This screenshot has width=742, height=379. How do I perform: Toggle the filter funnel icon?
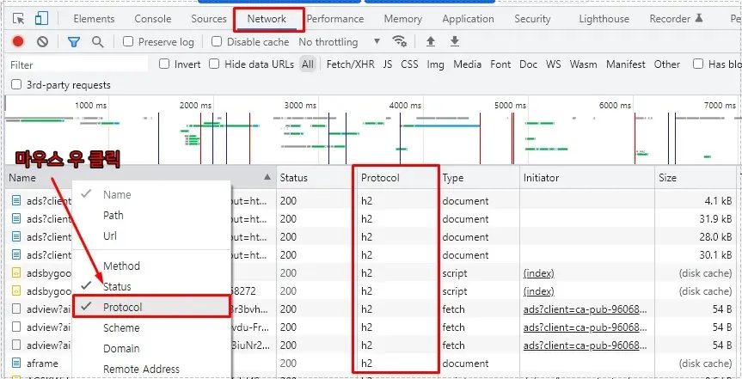click(73, 42)
